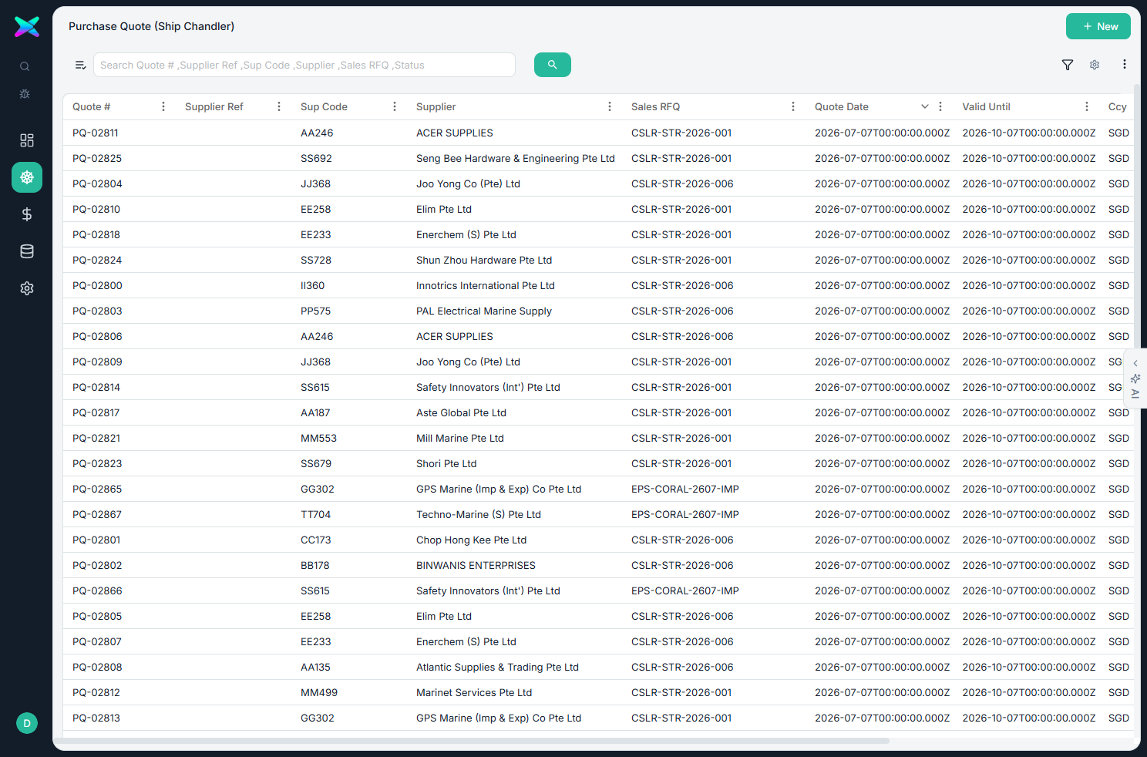Open the Supplier column menu

610,106
